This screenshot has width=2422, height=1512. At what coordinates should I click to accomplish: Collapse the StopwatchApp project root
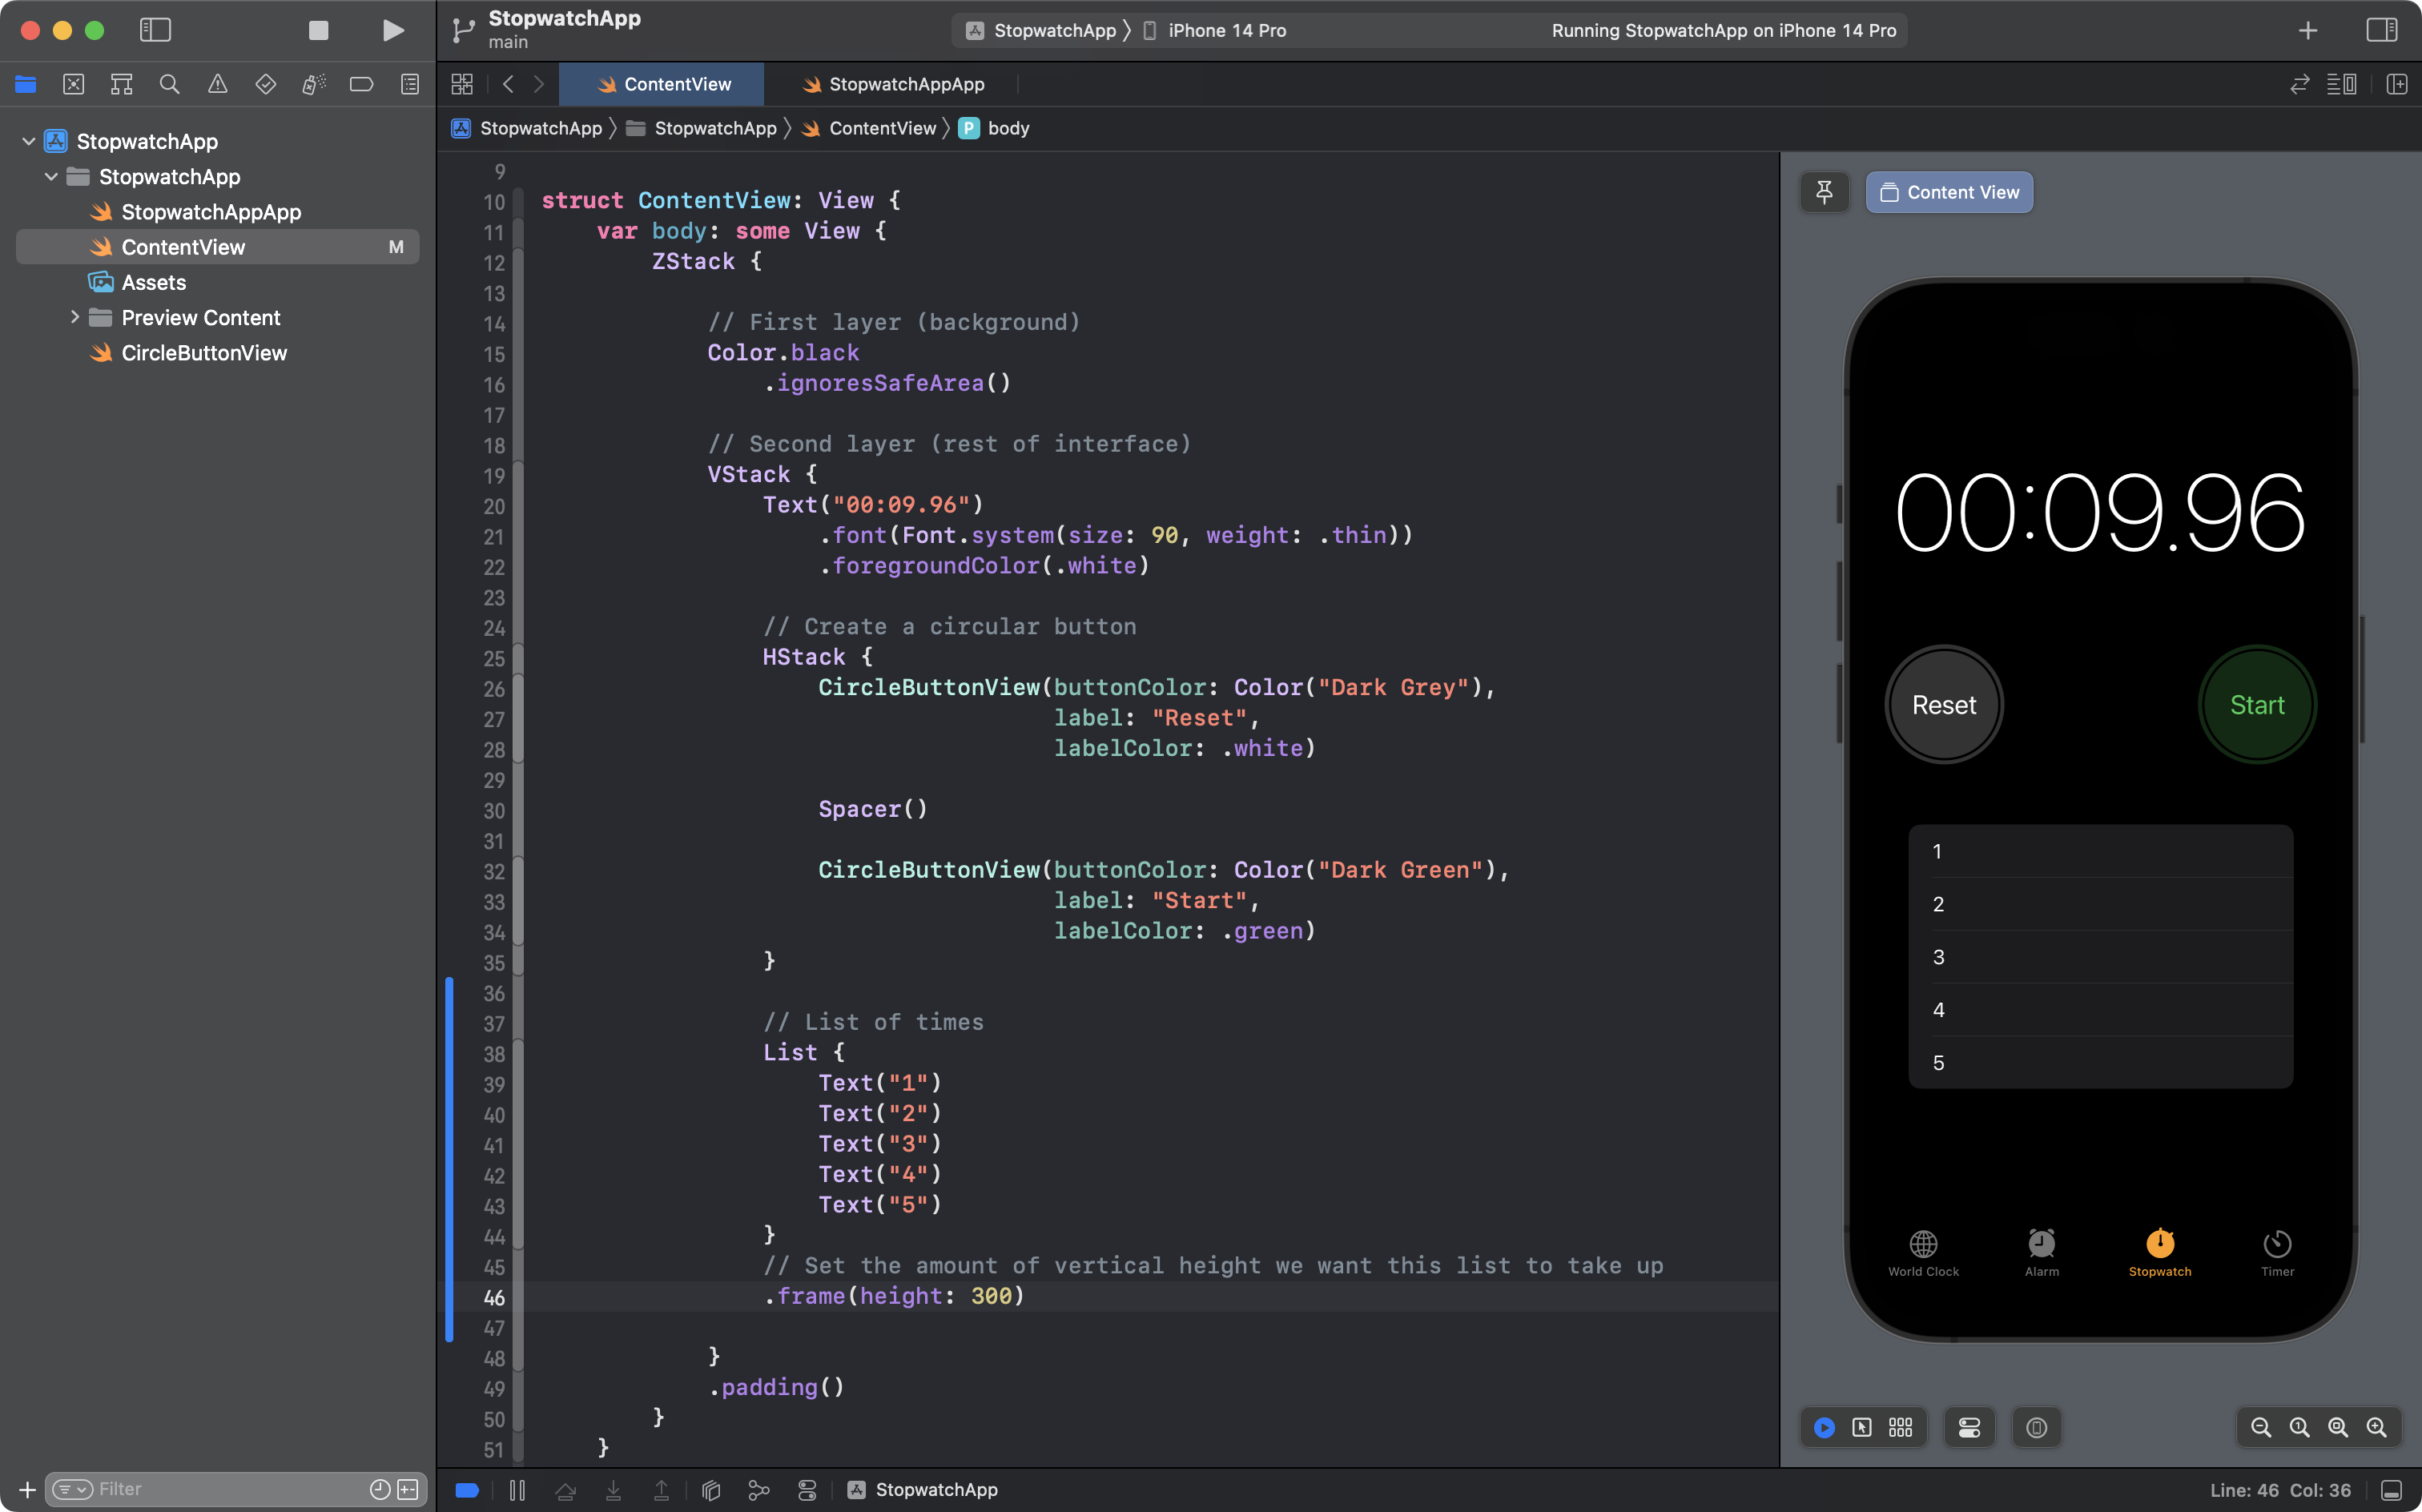coord(28,141)
